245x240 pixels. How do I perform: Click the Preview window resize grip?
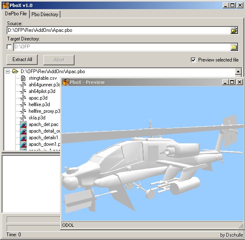[241, 226]
